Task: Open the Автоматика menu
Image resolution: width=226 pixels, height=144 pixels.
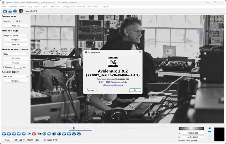Action: (x=55, y=6)
